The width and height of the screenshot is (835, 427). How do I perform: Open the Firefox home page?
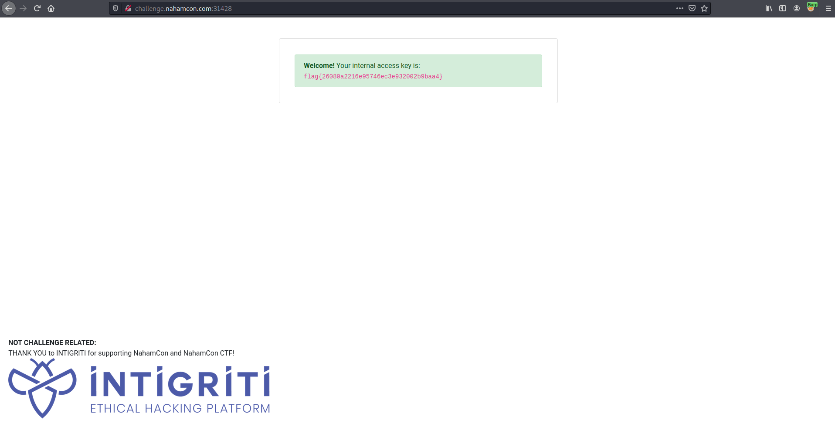point(51,8)
